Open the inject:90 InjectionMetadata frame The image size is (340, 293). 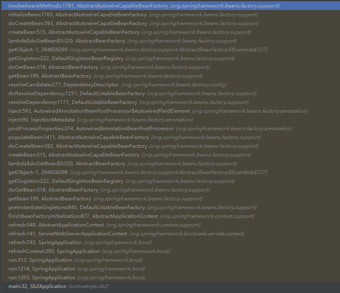[x=171, y=120]
